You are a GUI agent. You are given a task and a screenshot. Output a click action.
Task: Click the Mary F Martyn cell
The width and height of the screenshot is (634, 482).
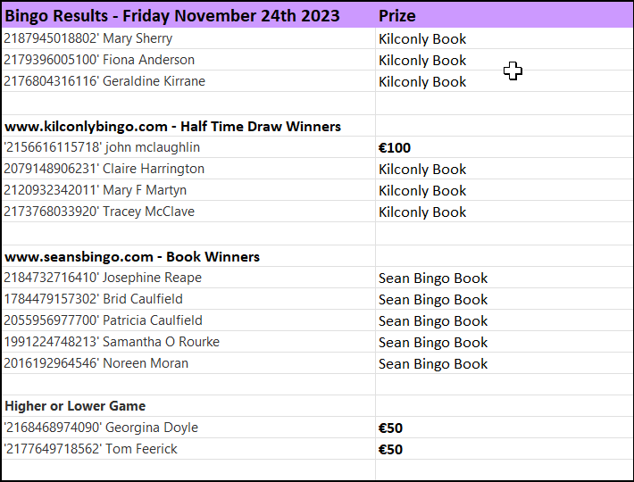[x=188, y=190]
